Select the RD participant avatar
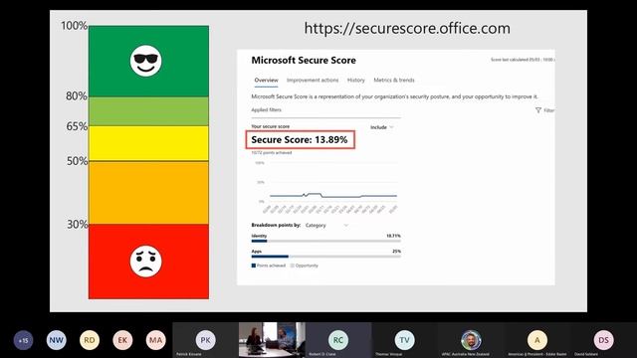The height and width of the screenshot is (358, 637). [90, 340]
